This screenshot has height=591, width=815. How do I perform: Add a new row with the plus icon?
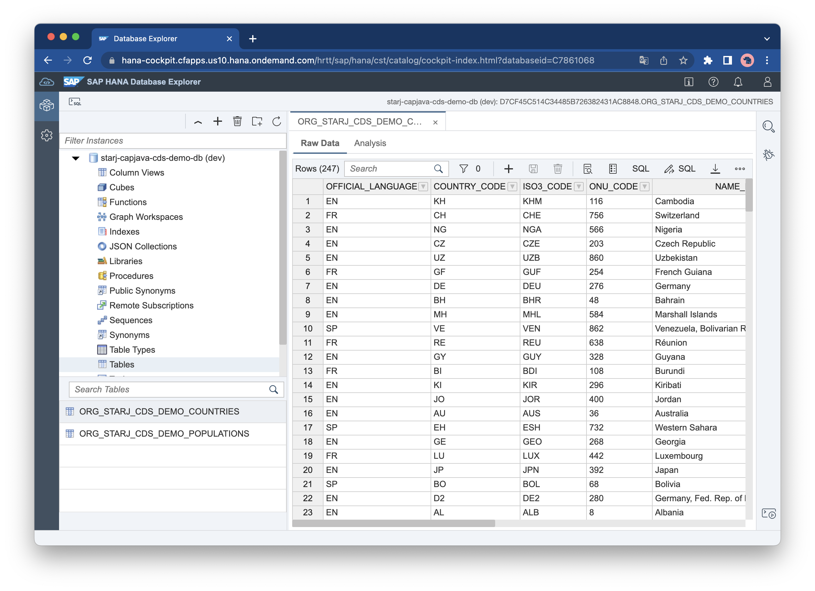(508, 169)
